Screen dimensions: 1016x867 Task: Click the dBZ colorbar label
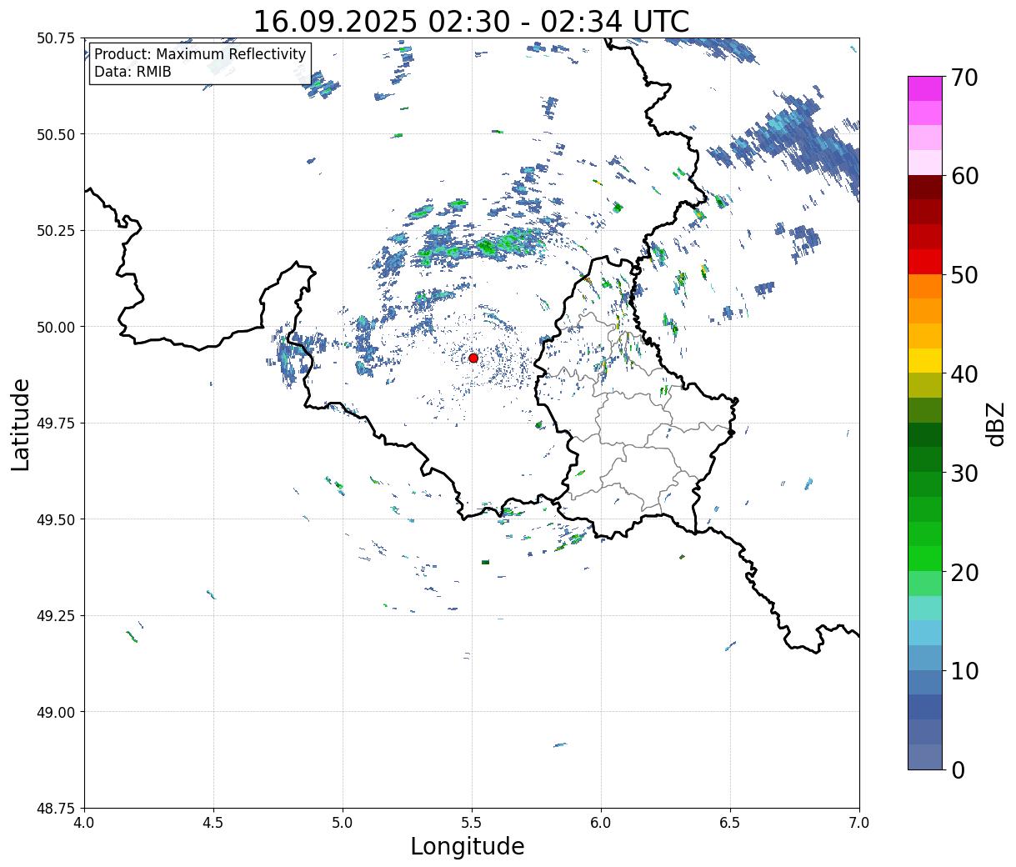click(995, 423)
